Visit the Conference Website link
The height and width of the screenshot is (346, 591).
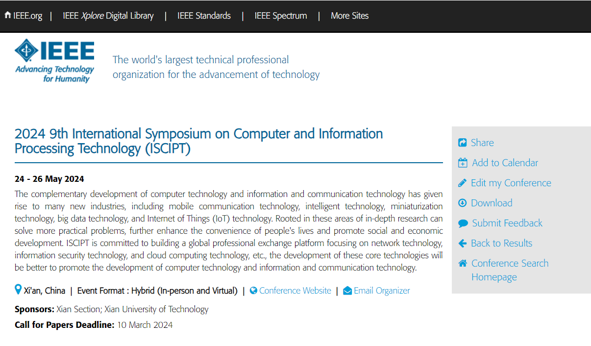(x=295, y=291)
